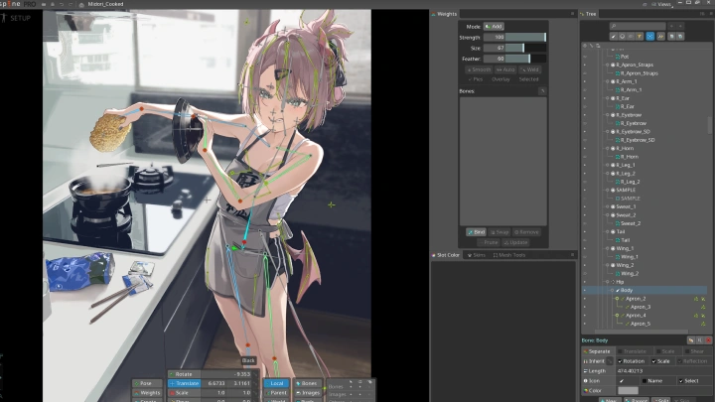This screenshot has height=402, width=715.
Task: Collapse the R_Ear slot node
Action: (x=608, y=98)
